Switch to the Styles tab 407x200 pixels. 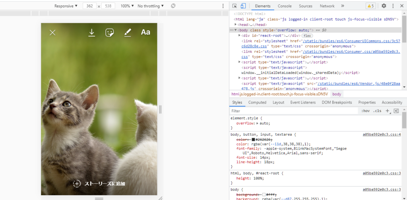237,102
